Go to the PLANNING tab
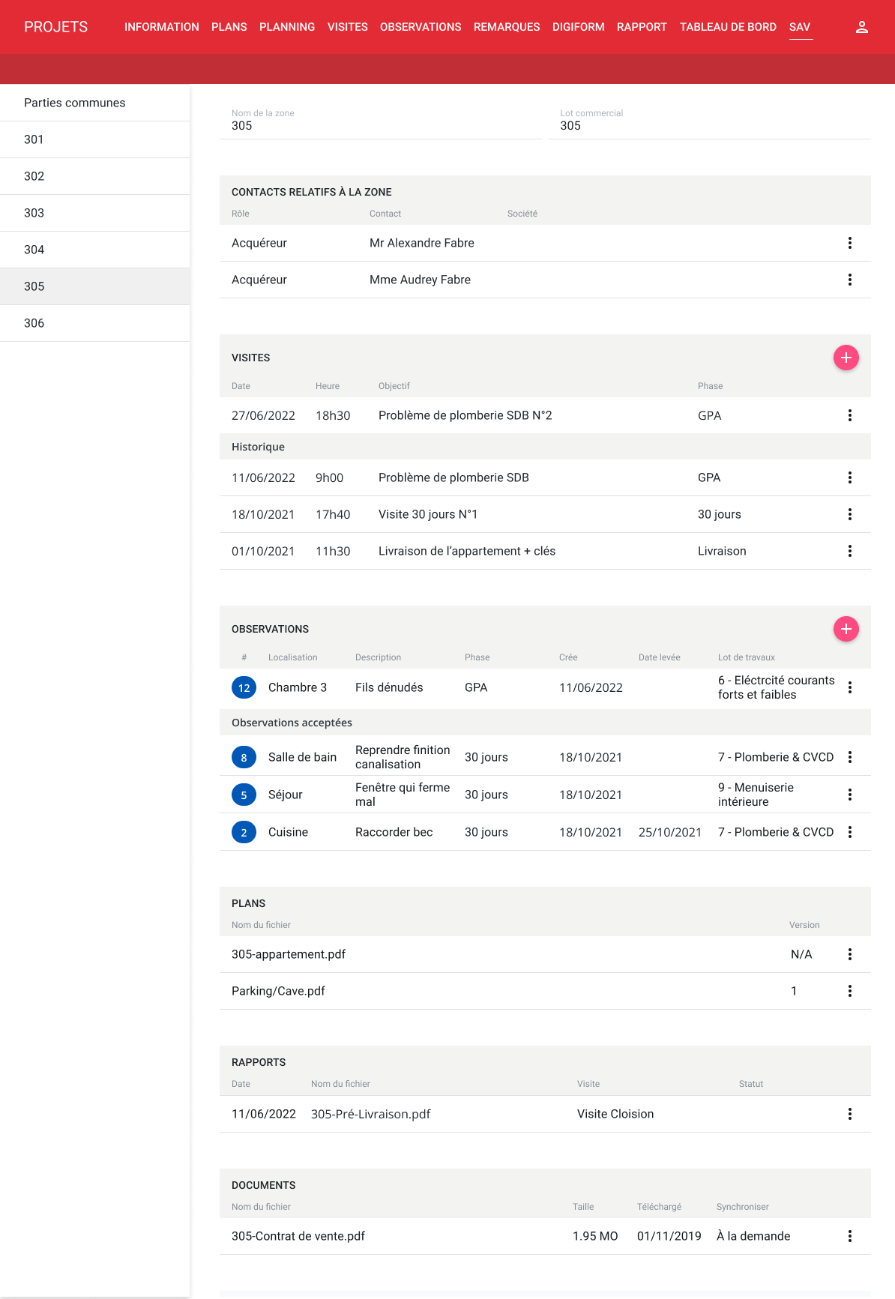Image resolution: width=895 pixels, height=1299 pixels. pyautogui.click(x=286, y=27)
